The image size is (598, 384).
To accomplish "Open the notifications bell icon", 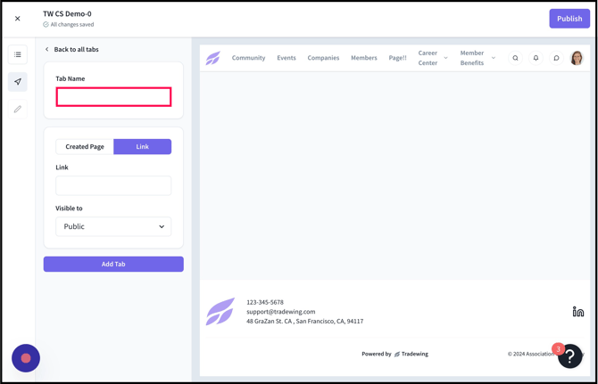I will pyautogui.click(x=536, y=58).
